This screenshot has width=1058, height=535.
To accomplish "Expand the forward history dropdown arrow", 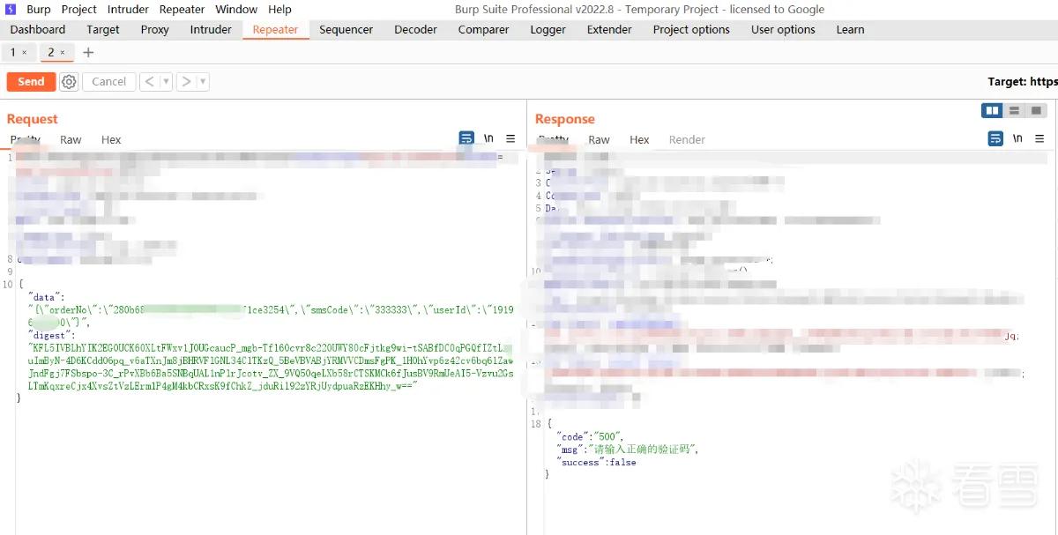I will coord(203,82).
